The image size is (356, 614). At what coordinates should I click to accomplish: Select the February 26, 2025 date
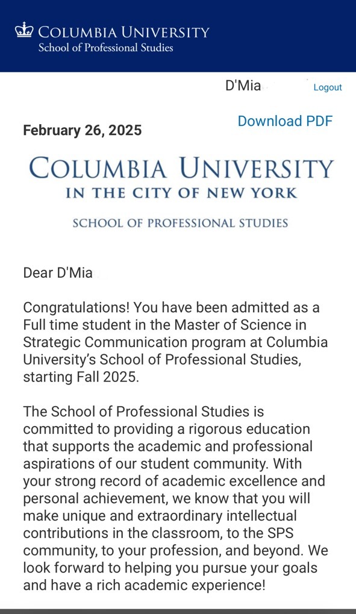(x=83, y=130)
